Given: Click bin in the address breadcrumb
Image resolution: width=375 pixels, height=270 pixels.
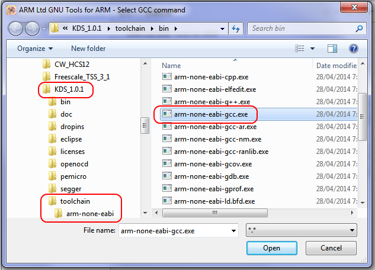Looking at the screenshot, I should pos(164,28).
